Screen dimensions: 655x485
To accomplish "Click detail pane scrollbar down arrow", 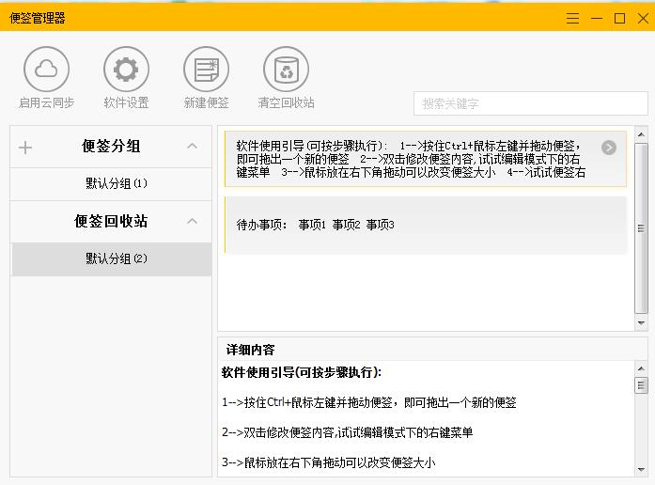I will pyautogui.click(x=641, y=470).
